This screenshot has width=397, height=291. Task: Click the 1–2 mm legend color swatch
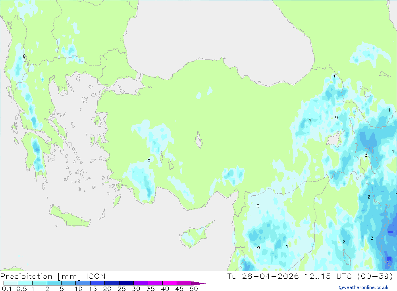tap(40, 283)
